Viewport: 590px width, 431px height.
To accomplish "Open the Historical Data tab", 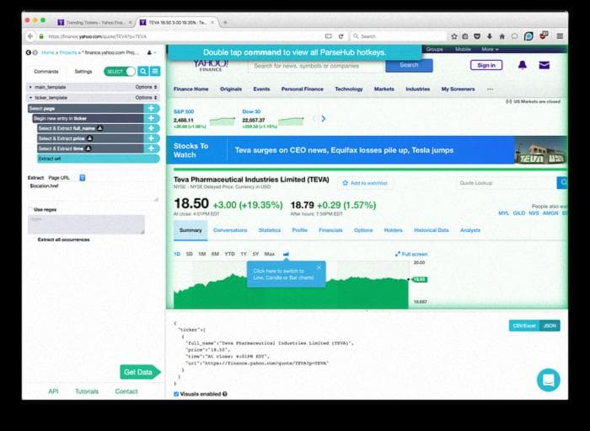I will [432, 230].
